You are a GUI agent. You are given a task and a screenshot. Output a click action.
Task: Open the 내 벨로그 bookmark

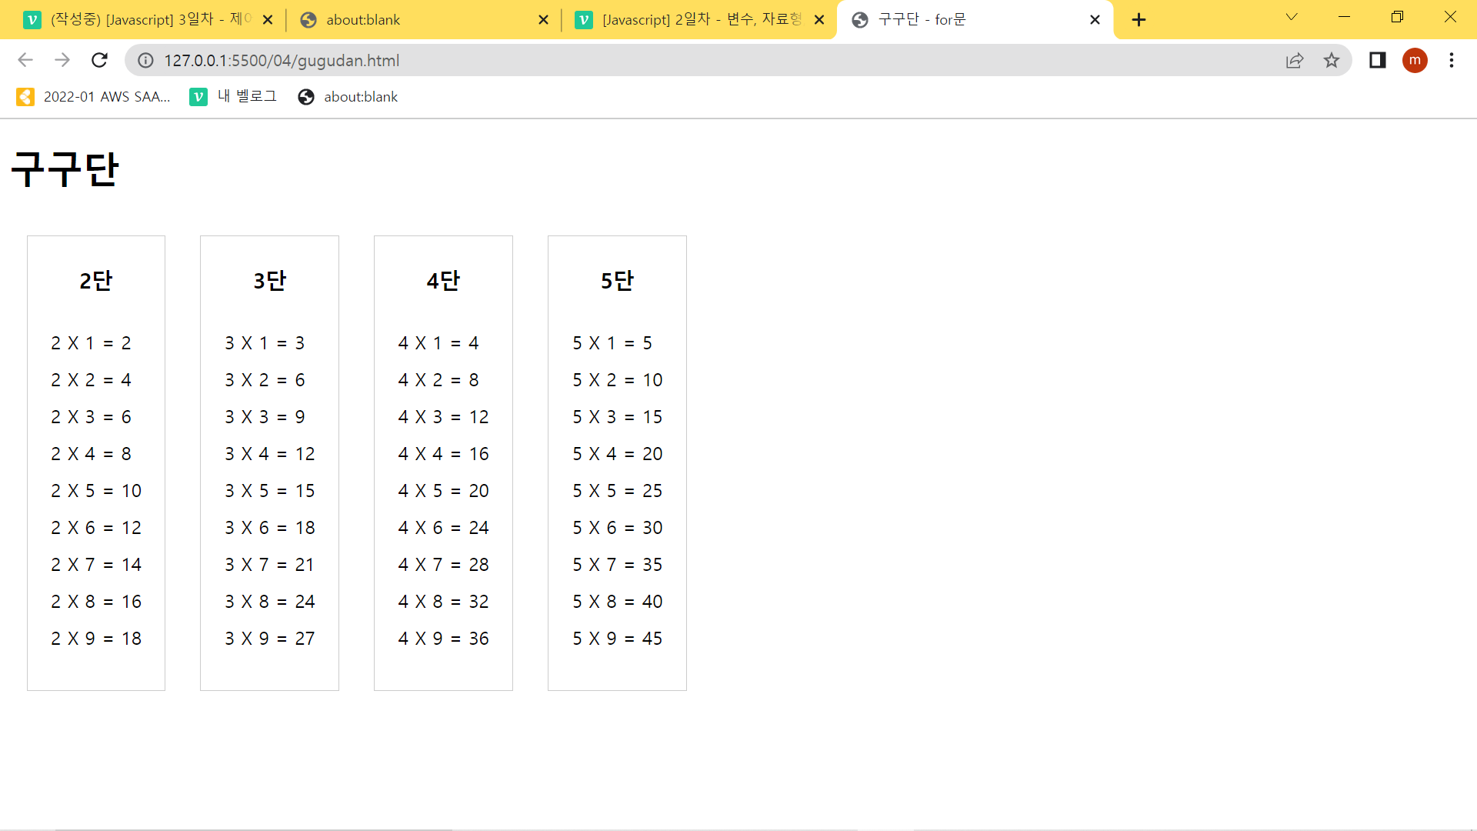(233, 97)
